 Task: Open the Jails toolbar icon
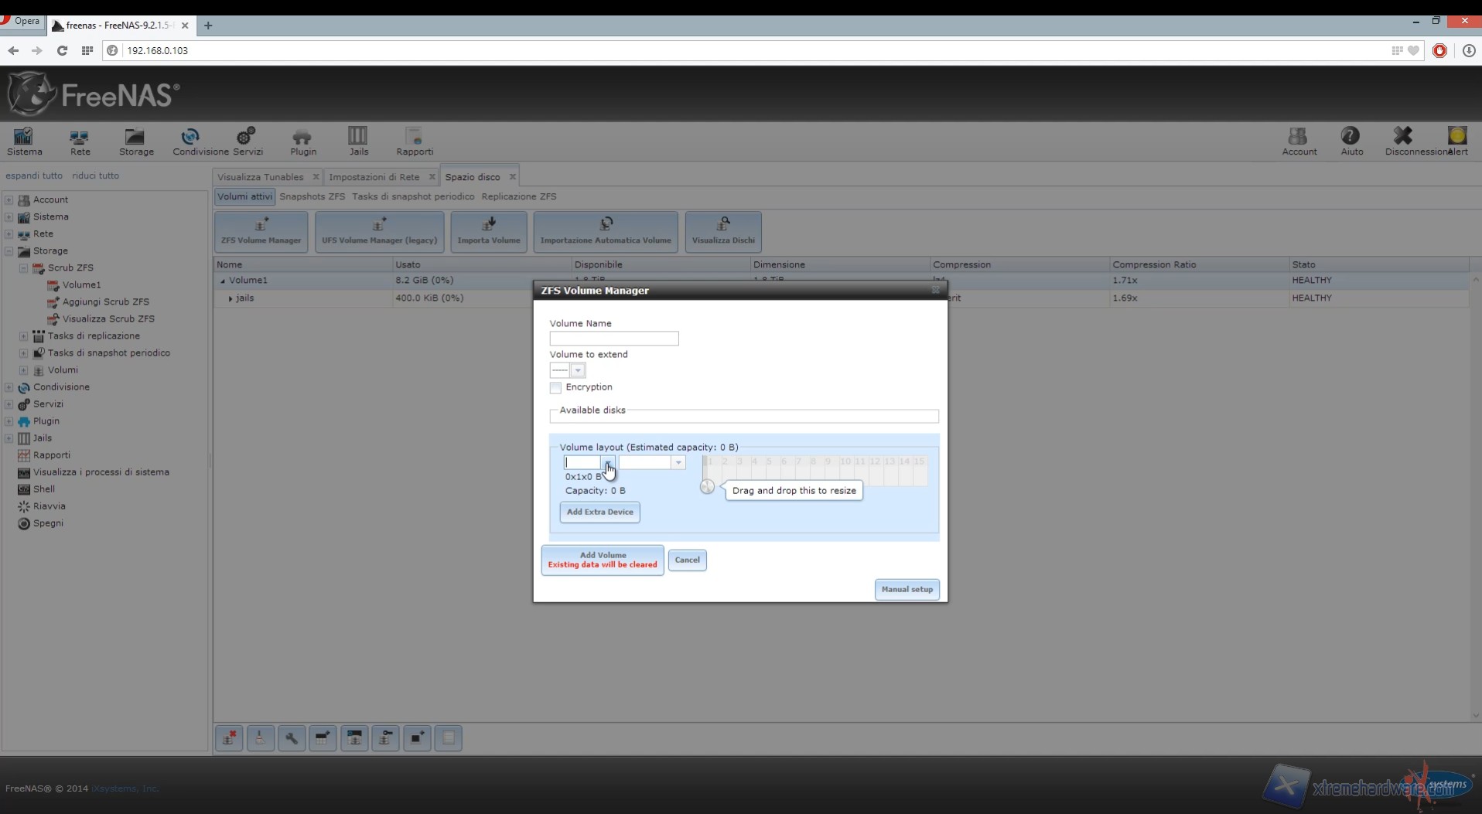coord(358,142)
